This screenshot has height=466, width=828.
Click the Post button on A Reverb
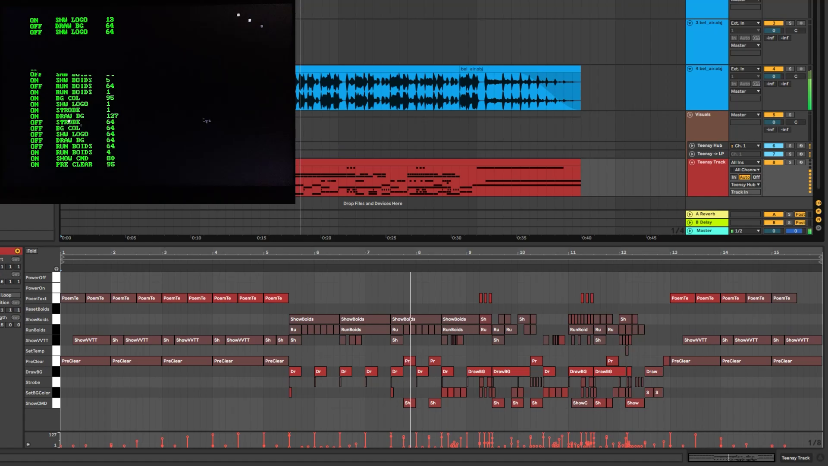(x=800, y=214)
